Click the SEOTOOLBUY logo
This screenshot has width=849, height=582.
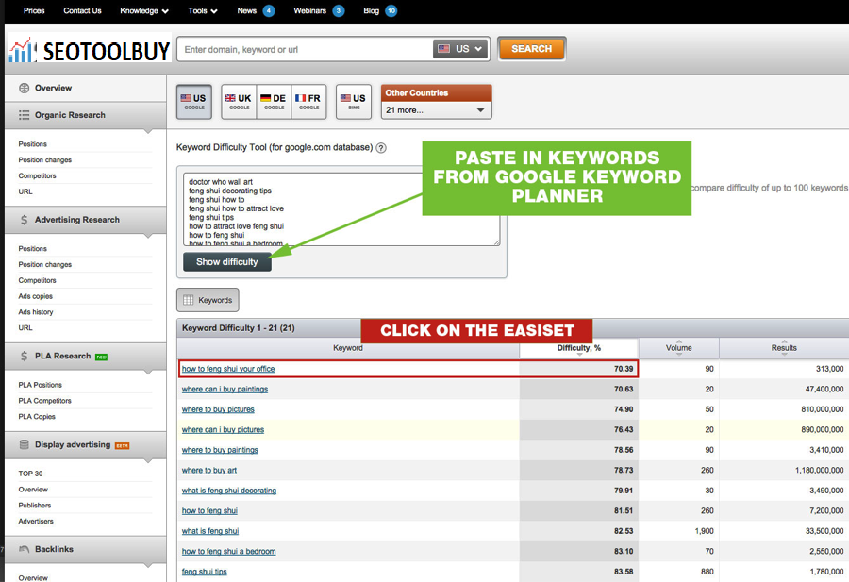[x=90, y=50]
